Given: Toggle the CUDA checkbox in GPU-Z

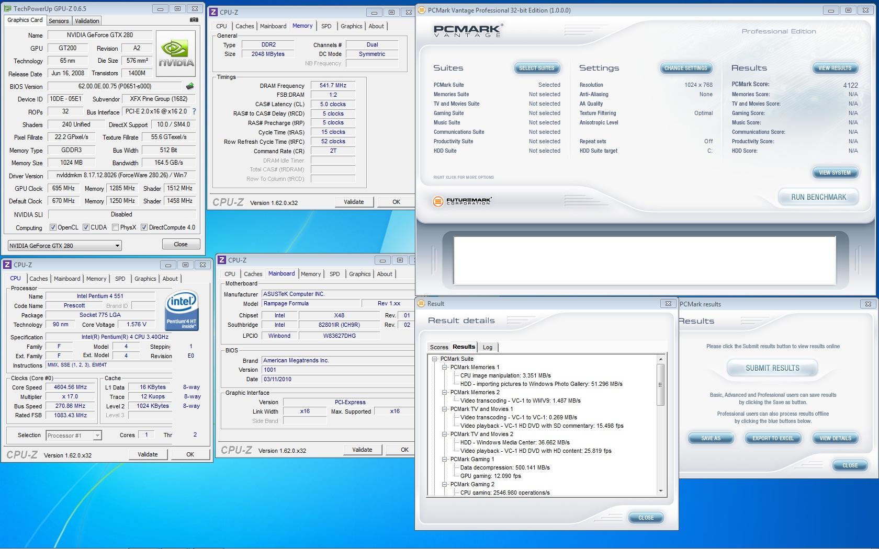Looking at the screenshot, I should click(86, 227).
